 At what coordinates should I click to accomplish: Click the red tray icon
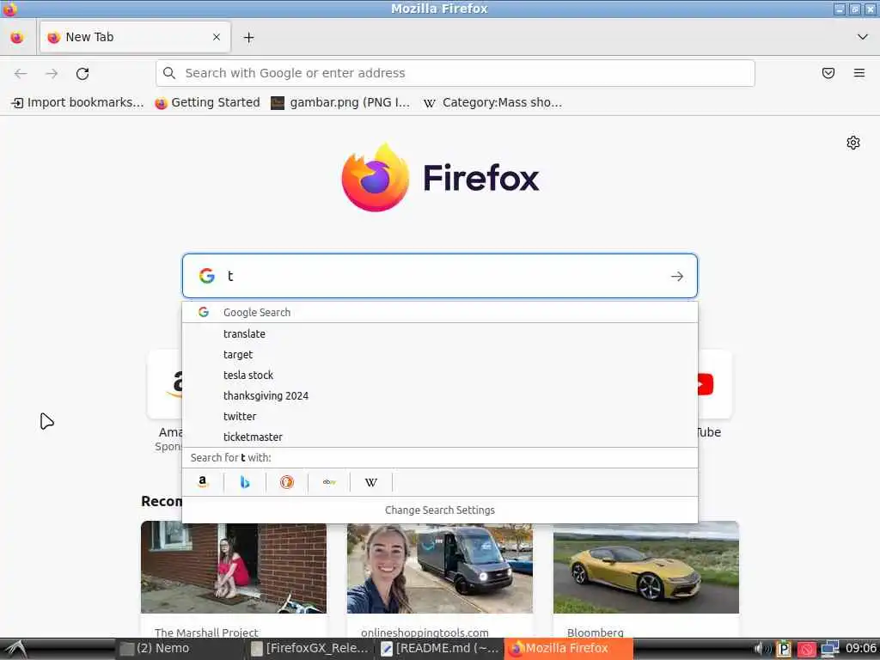pos(806,650)
